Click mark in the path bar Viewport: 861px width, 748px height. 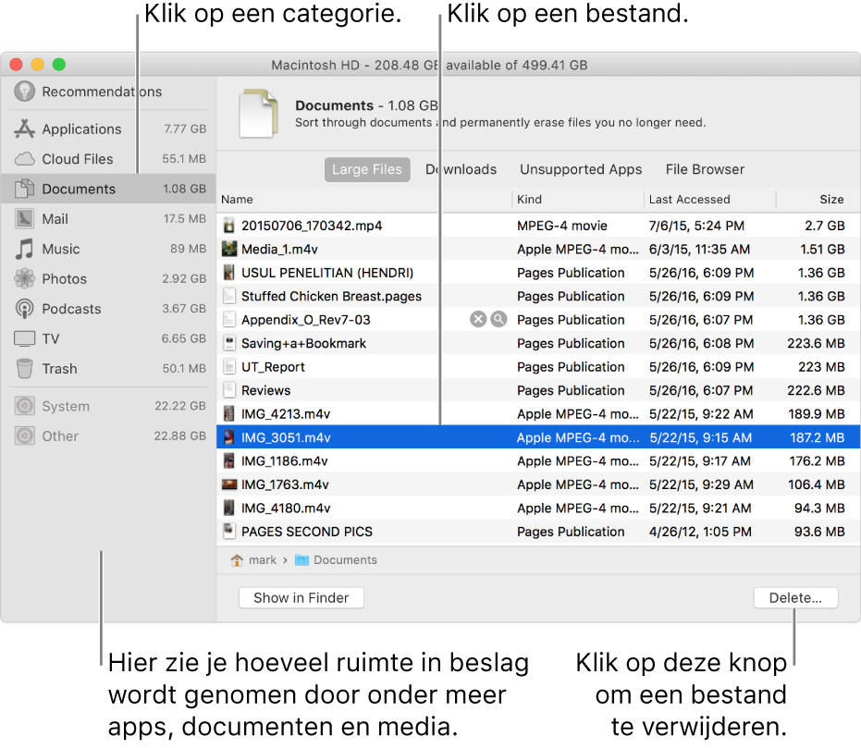coord(263,559)
